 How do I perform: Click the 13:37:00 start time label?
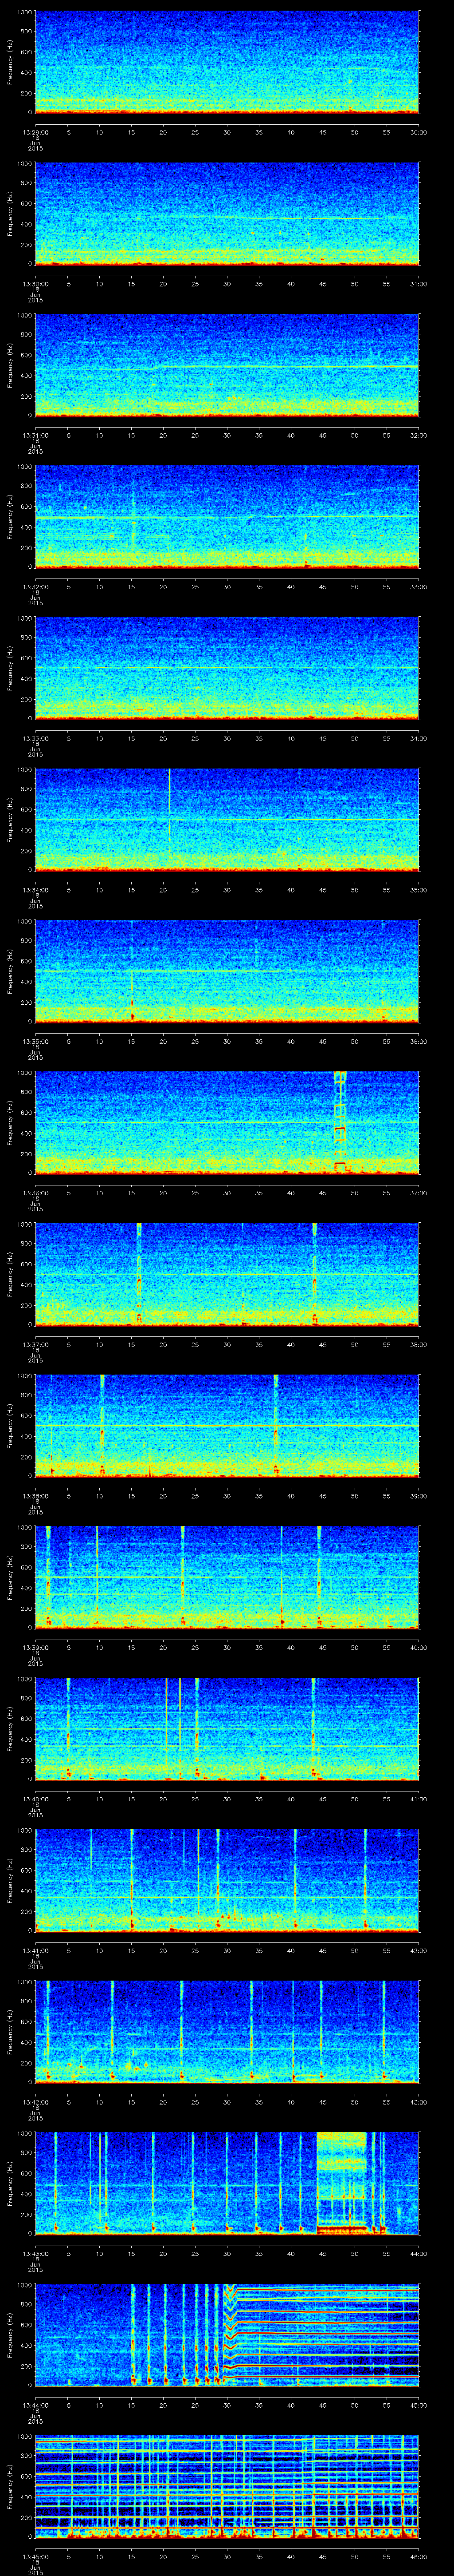[x=35, y=1344]
